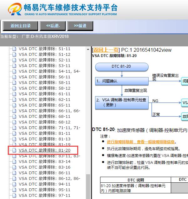Image resolution: width=188 pixels, height=199 pixels.
Task: Click the page icon beside 83-14
Action: (x=14, y=162)
